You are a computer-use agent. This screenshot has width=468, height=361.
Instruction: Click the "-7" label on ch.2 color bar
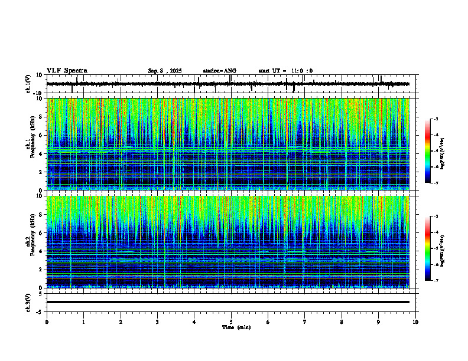(436, 280)
